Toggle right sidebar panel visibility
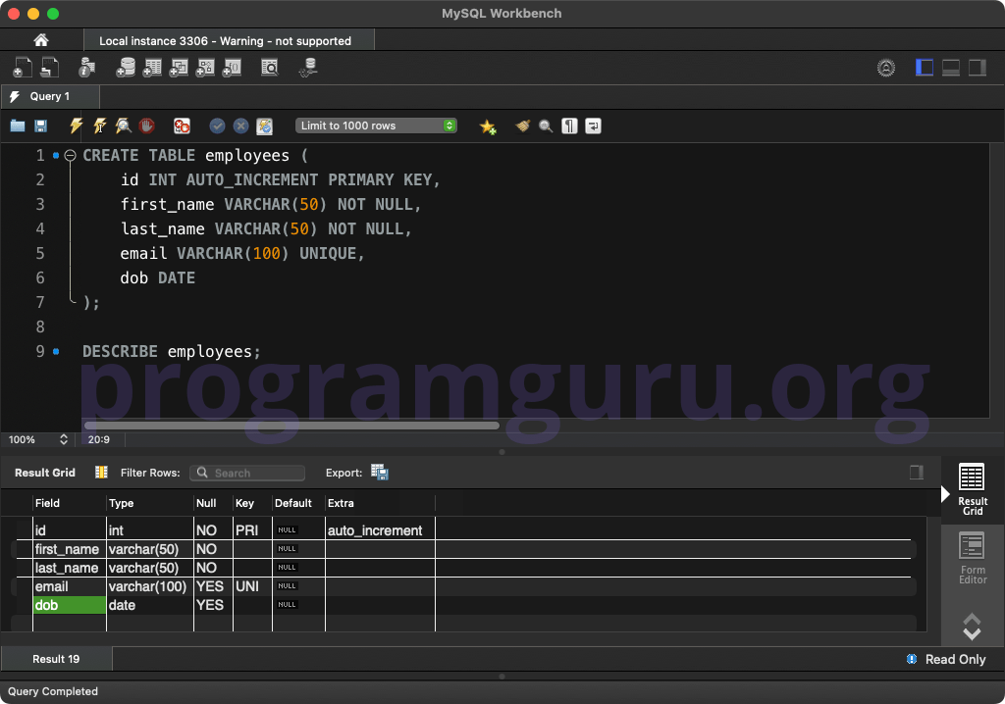Screen dimensions: 1005x704 click(977, 68)
